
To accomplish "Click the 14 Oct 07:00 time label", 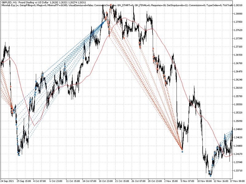I will tap(89, 181).
